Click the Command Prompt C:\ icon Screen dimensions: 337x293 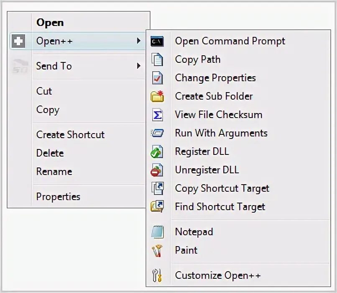pyautogui.click(x=157, y=41)
